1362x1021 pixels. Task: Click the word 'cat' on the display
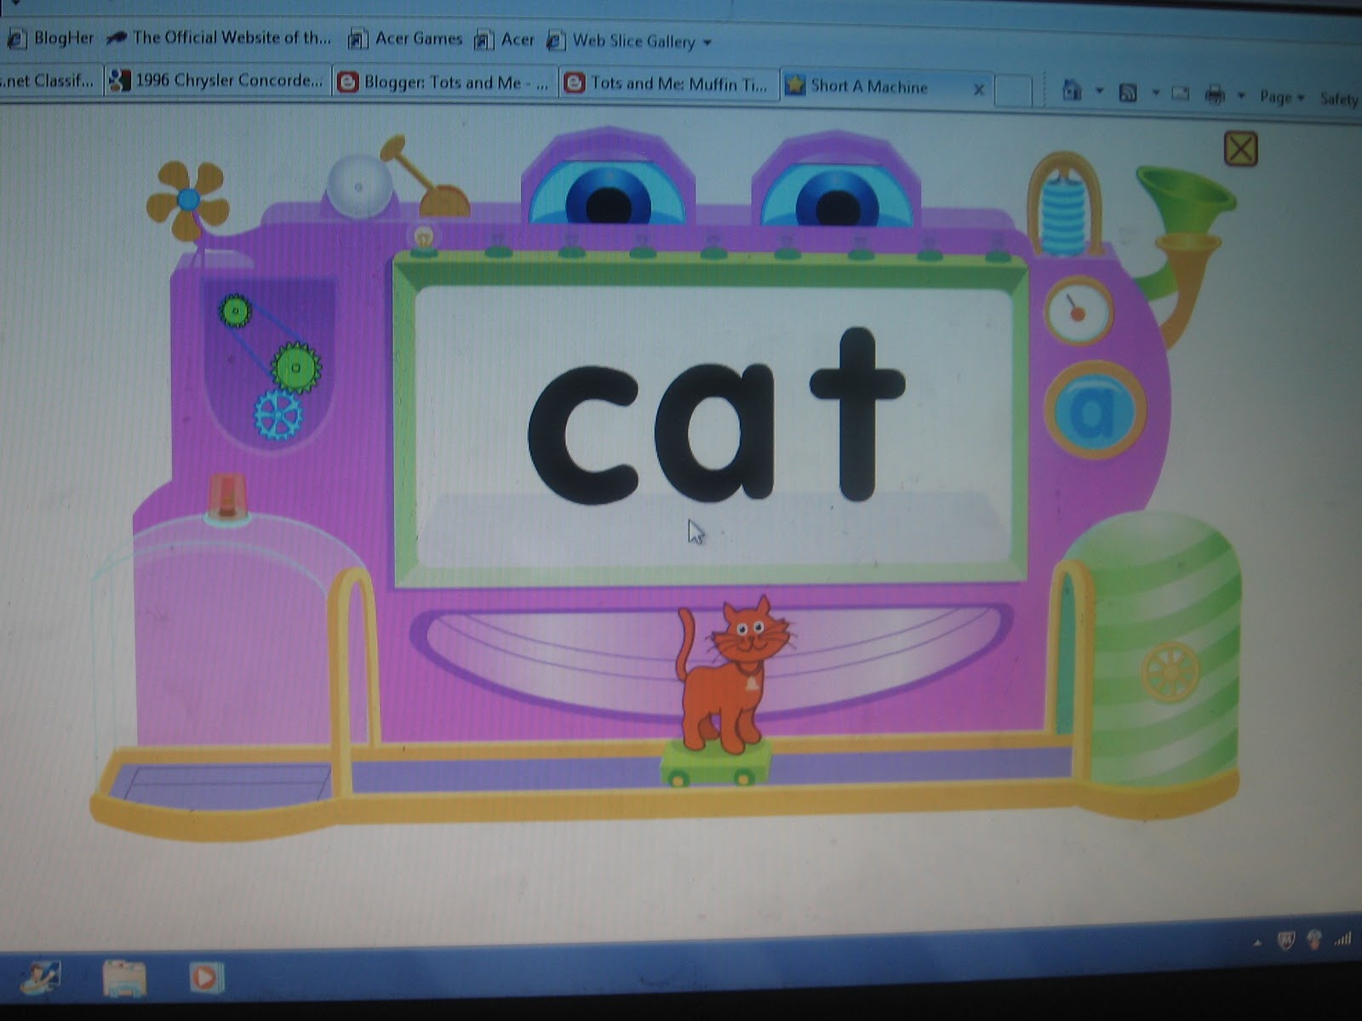point(715,417)
